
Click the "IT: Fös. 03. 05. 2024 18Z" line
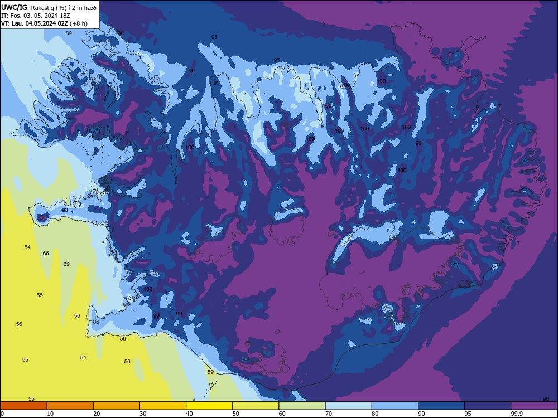point(36,16)
